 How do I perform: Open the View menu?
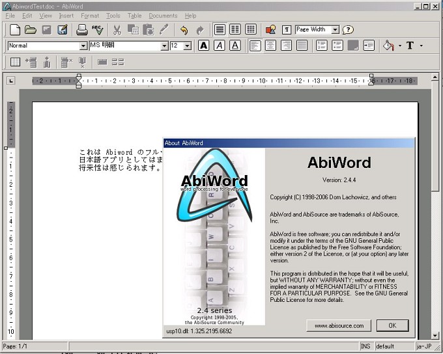pyautogui.click(x=46, y=16)
